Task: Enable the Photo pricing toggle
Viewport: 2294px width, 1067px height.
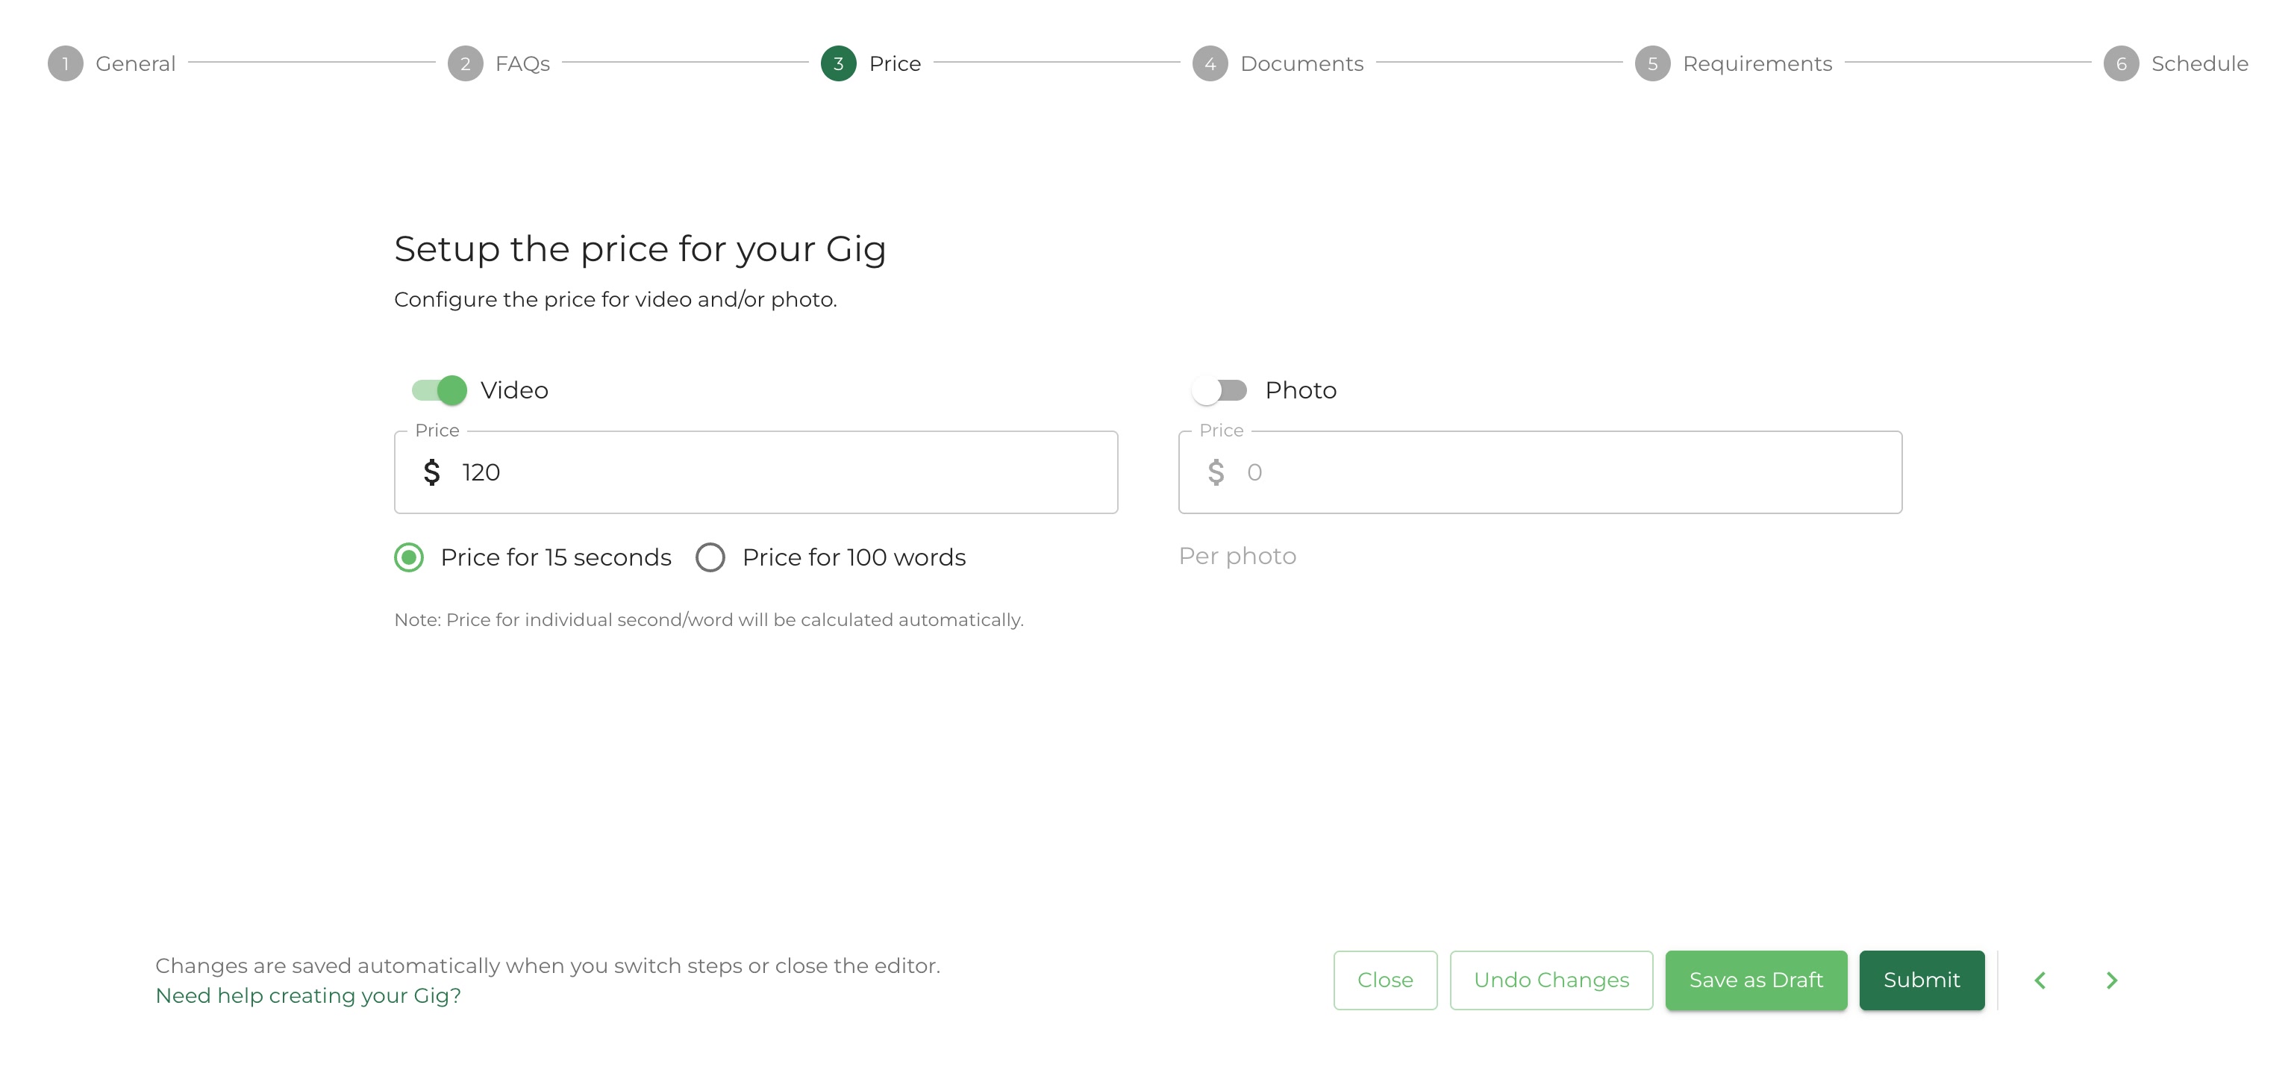Action: click(1220, 390)
